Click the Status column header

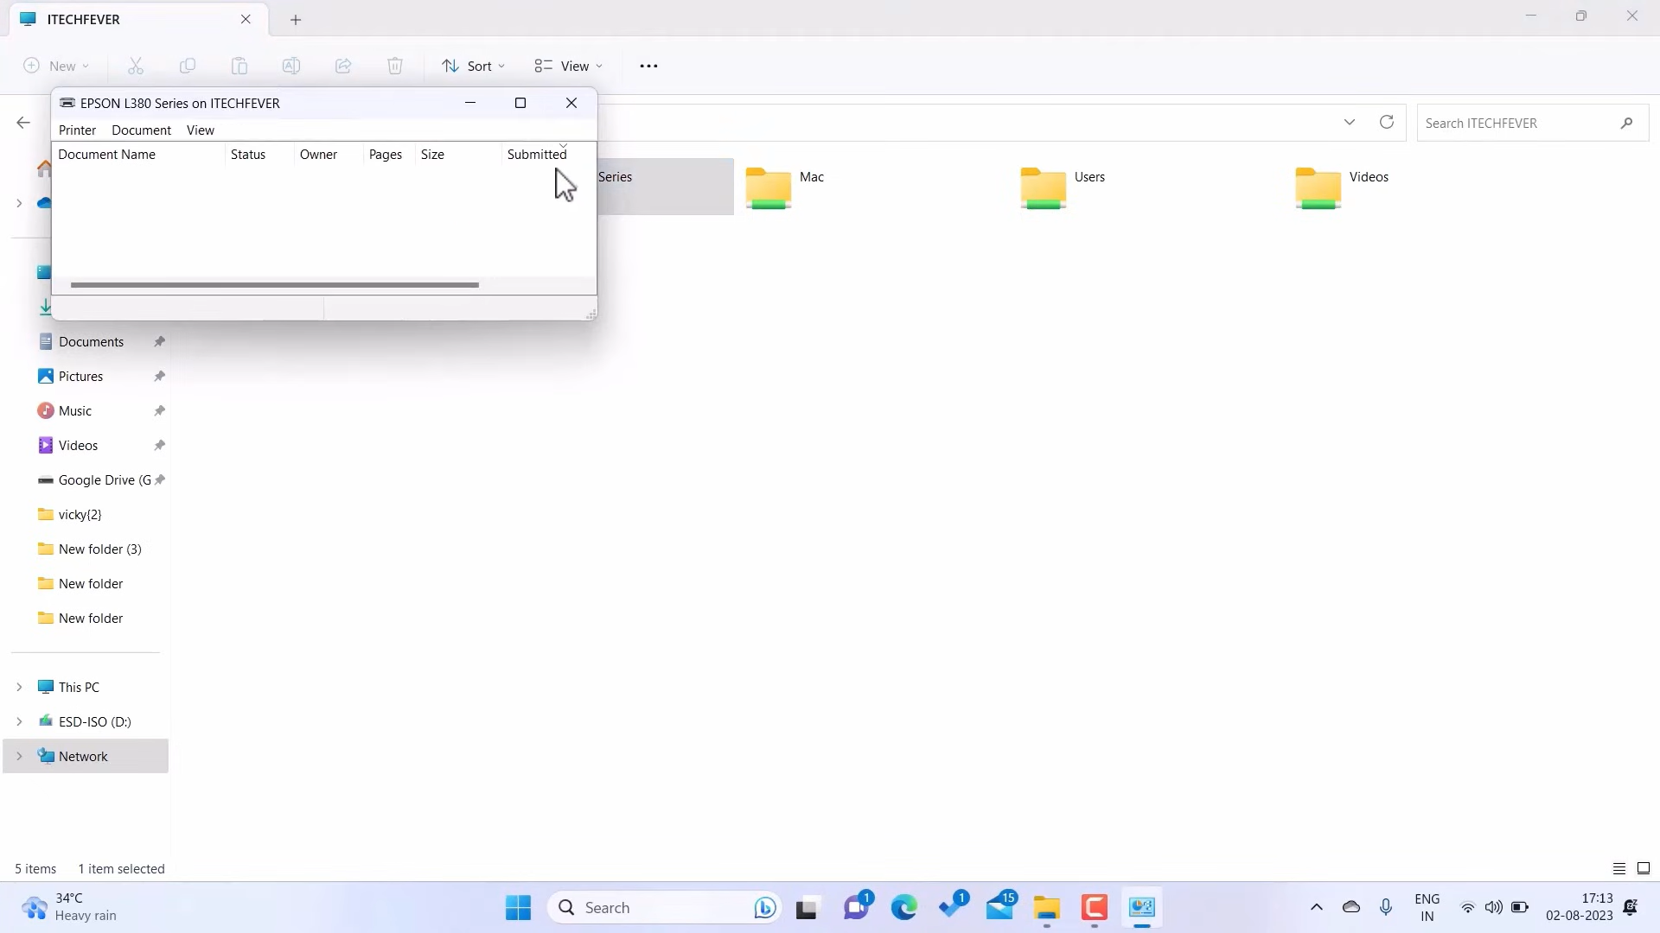pos(259,154)
